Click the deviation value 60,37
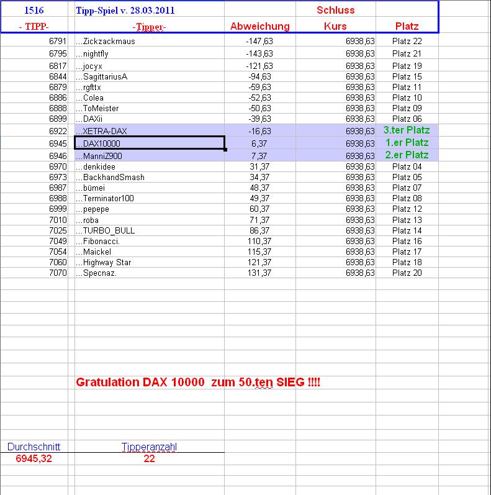The width and height of the screenshot is (491, 495). 259,209
